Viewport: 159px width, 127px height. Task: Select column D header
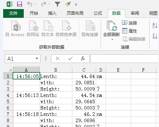101,70
